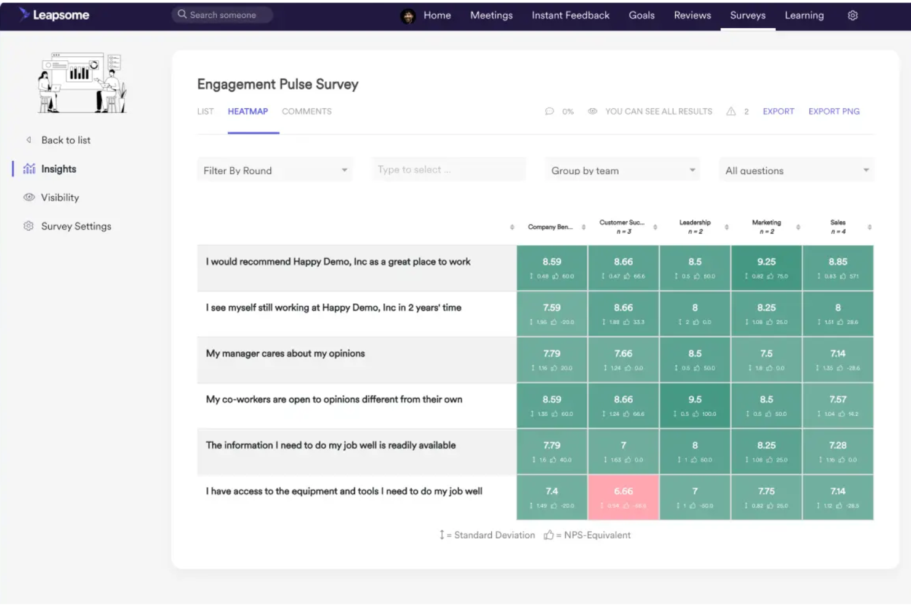
Task: Go Back to list
Action: (63, 140)
